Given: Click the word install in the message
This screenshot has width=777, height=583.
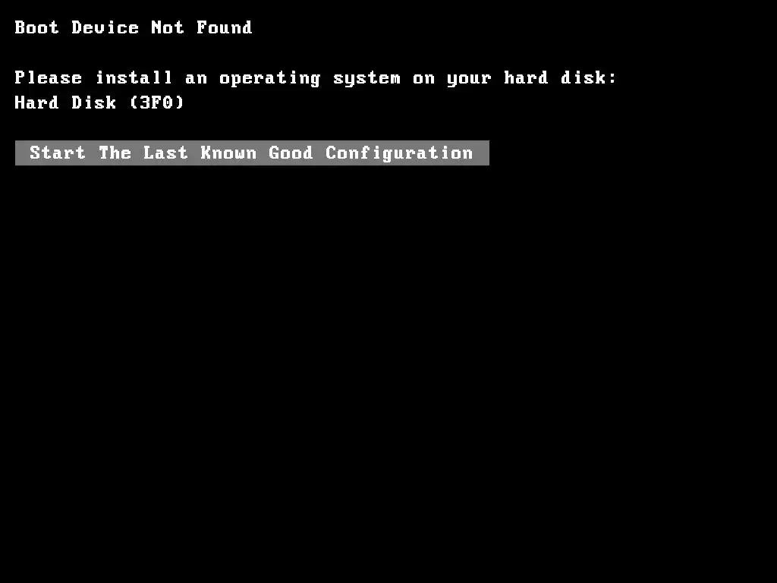Looking at the screenshot, I should click(x=134, y=78).
